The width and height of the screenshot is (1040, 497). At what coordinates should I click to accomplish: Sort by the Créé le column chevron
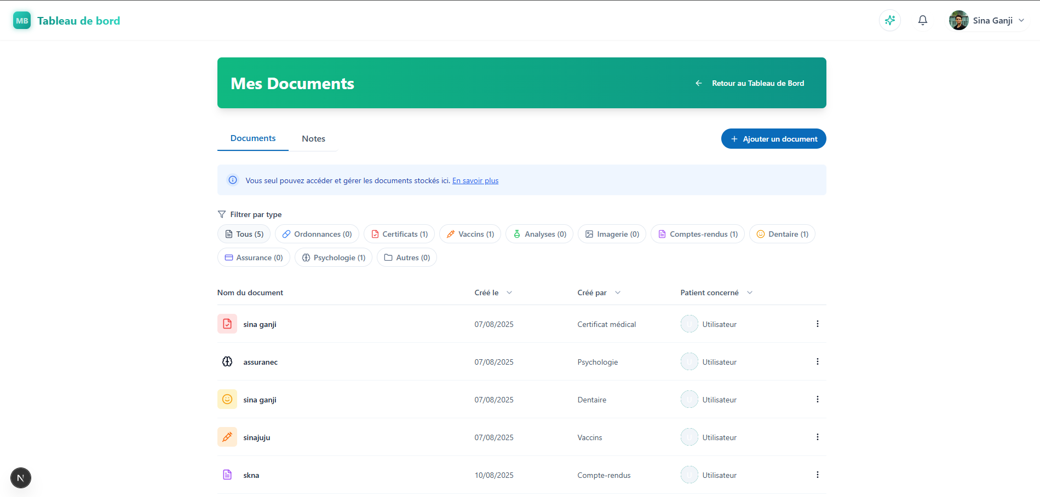[509, 293]
